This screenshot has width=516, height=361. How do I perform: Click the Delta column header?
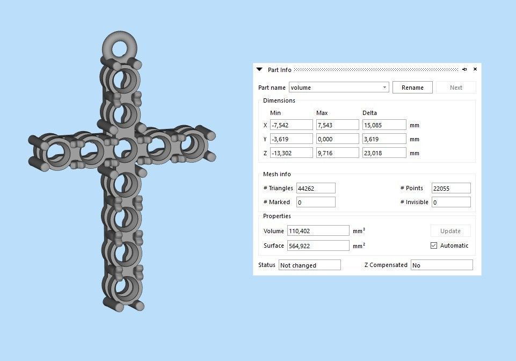coord(369,113)
